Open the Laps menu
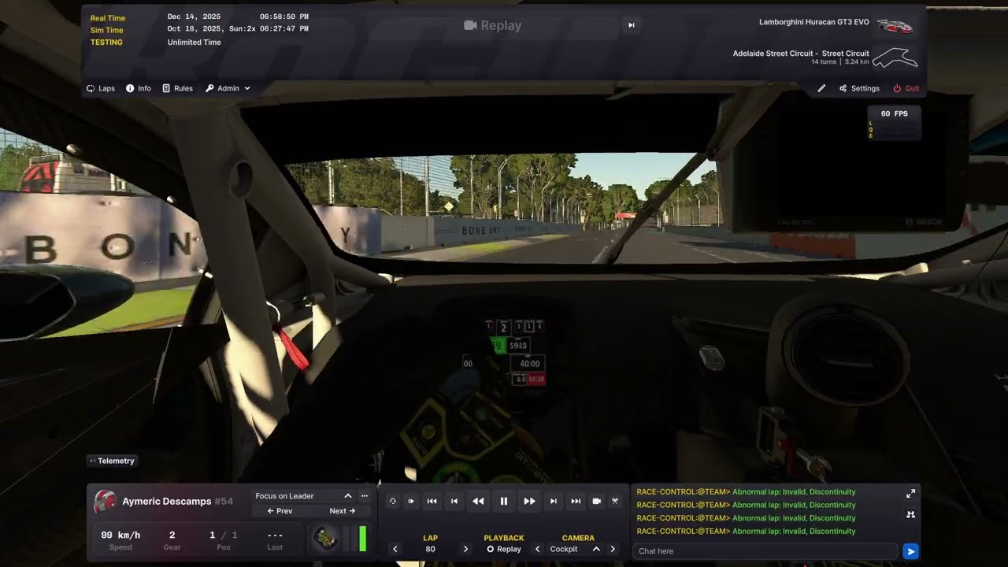1008x567 pixels. tap(100, 88)
